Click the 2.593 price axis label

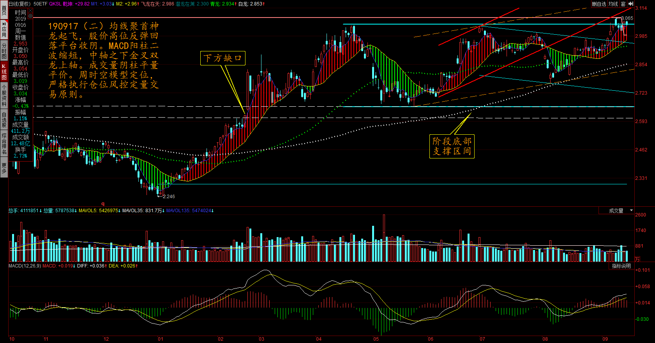641,121
